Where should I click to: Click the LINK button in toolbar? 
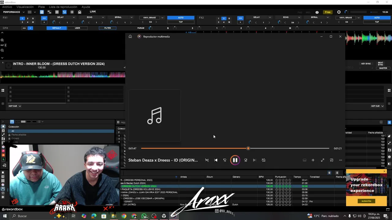click(x=93, y=12)
